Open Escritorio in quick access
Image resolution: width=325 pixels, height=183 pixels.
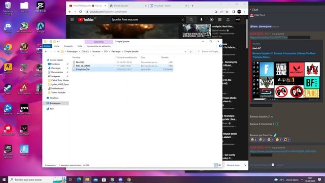pos(55,64)
